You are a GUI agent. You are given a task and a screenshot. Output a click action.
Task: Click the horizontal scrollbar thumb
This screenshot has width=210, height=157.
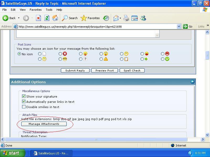pyautogui.click(x=96, y=139)
